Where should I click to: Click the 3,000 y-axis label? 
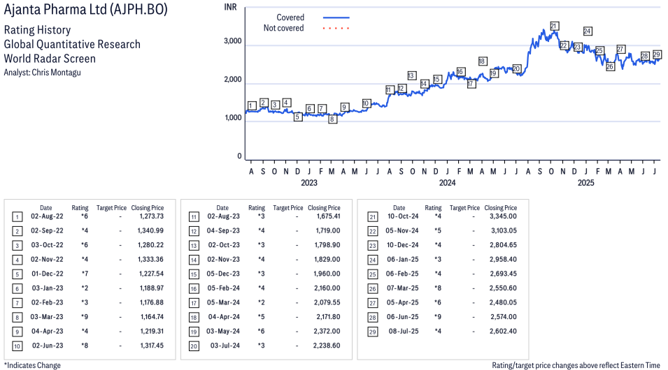pyautogui.click(x=233, y=40)
